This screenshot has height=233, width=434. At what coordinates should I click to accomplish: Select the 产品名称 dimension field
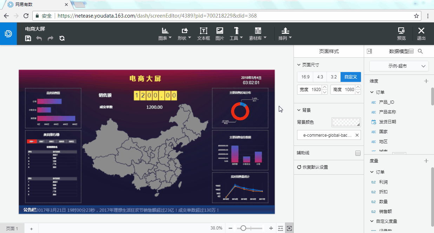[x=388, y=112]
